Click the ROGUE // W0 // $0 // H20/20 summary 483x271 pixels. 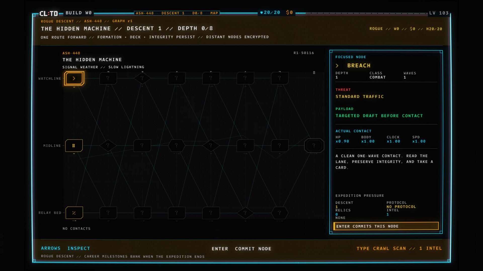[x=406, y=29]
